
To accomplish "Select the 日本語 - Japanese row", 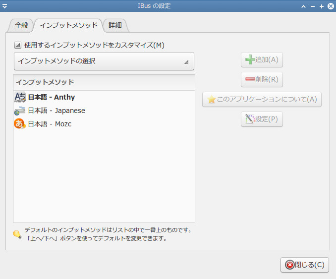I will pyautogui.click(x=104, y=111).
